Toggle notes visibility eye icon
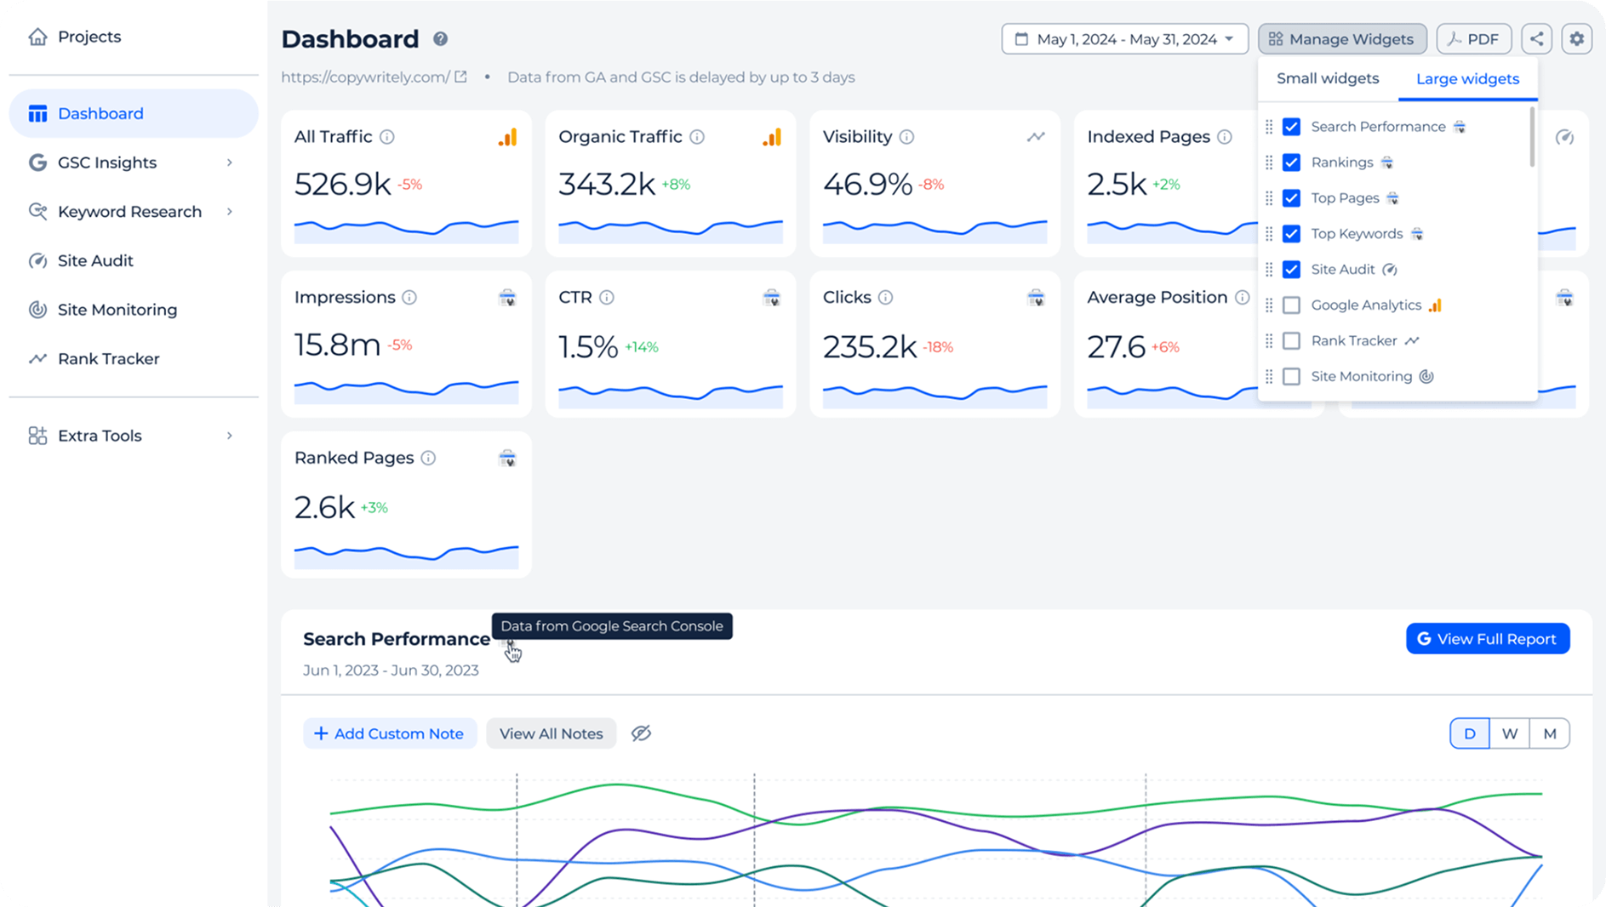This screenshot has width=1606, height=907. [x=641, y=733]
